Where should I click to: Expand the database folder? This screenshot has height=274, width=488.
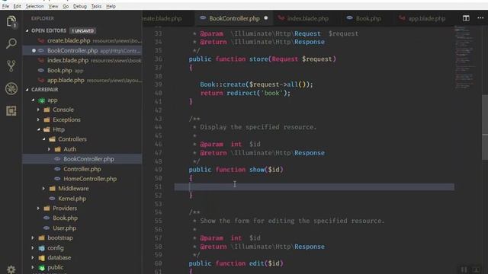click(33, 257)
